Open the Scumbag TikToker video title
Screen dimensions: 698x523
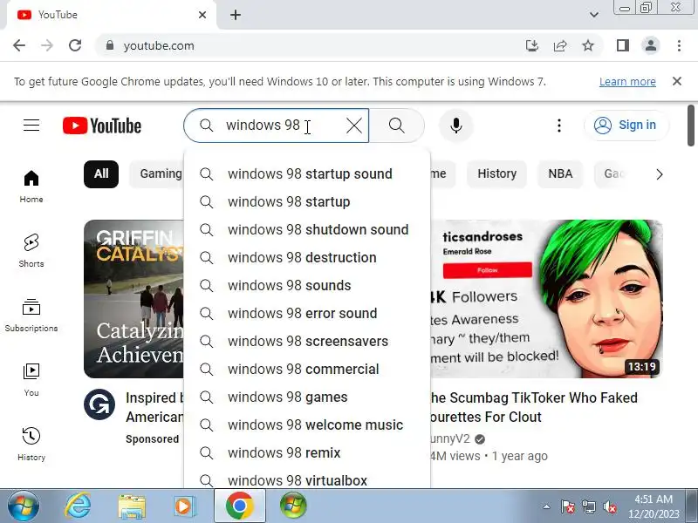(533, 407)
